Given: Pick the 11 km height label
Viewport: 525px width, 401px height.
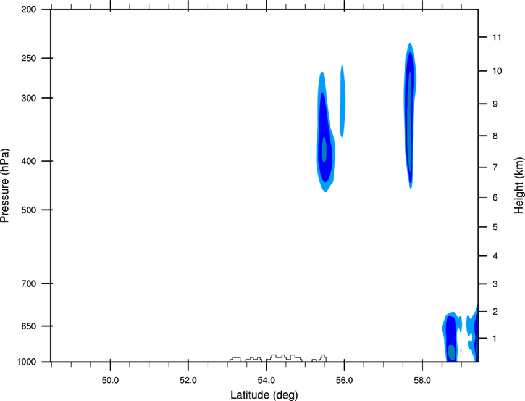Looking at the screenshot, I should (x=497, y=37).
